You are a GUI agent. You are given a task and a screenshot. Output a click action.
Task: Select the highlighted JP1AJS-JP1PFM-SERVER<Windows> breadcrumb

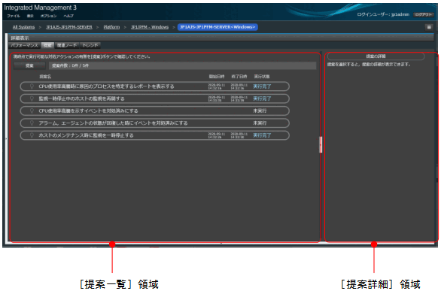217,27
